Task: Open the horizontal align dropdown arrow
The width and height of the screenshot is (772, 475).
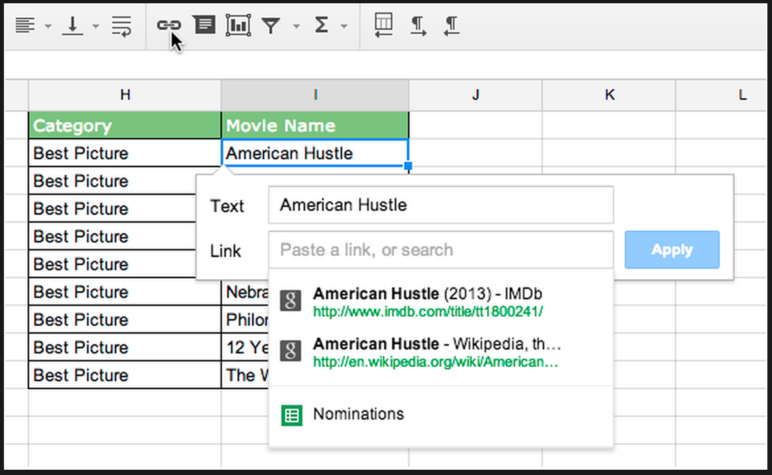Action: (48, 26)
